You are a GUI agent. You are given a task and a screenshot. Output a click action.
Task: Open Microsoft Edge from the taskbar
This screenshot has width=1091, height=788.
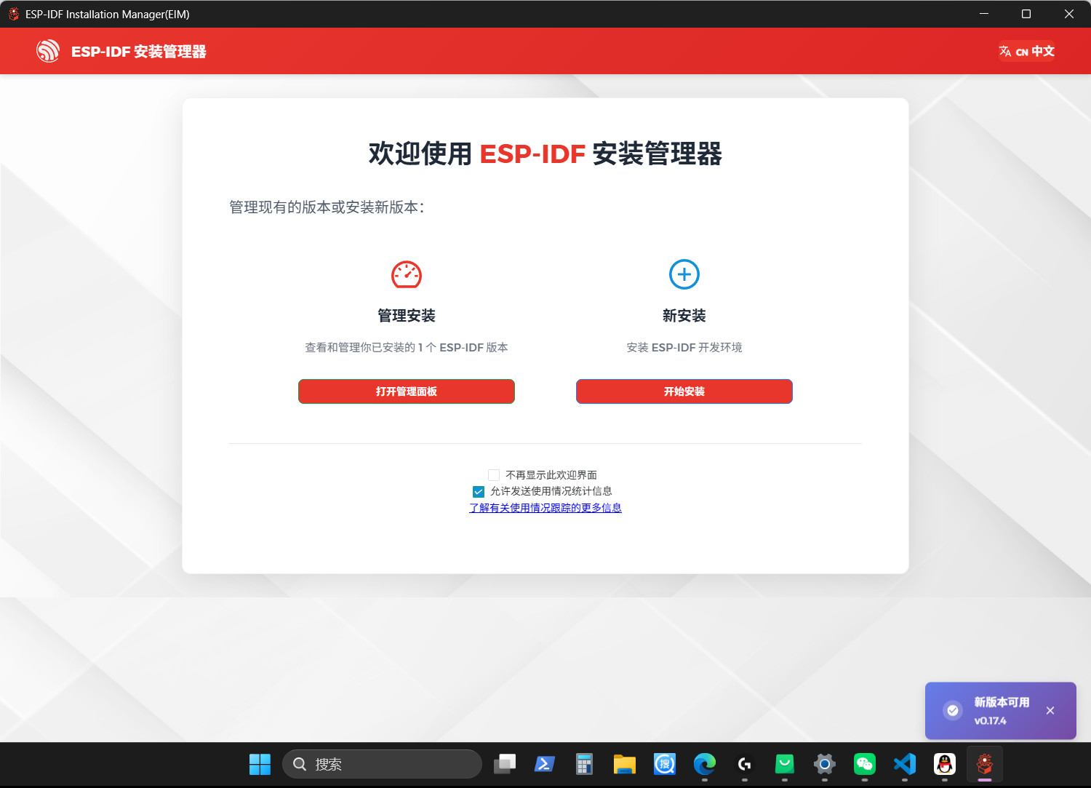coord(705,765)
